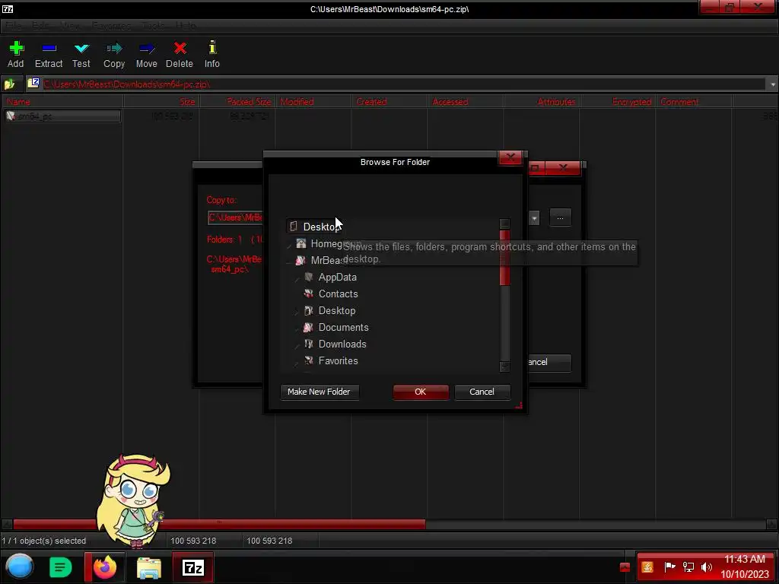Screen dimensions: 779x584
Task: Click the red Delete icon
Action: 180,48
